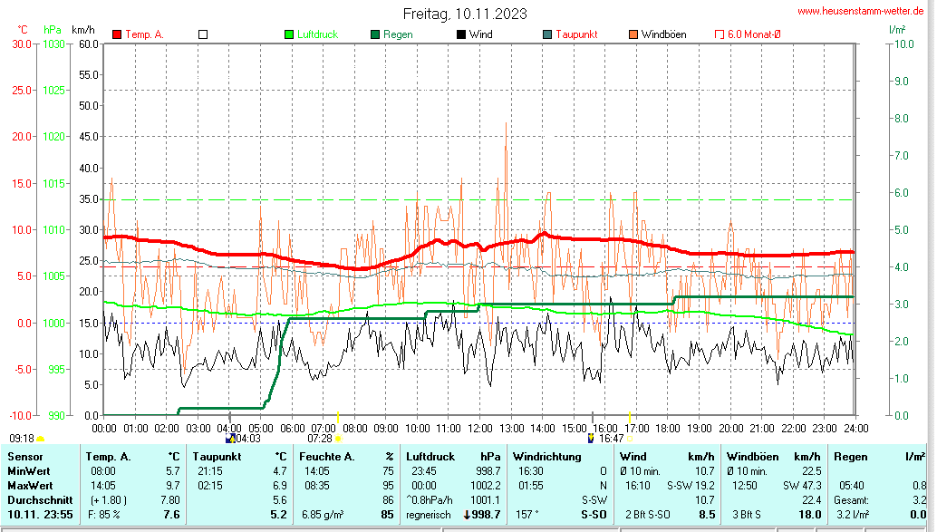Open the www.heusenstamm-wetter.de link

tap(861, 12)
